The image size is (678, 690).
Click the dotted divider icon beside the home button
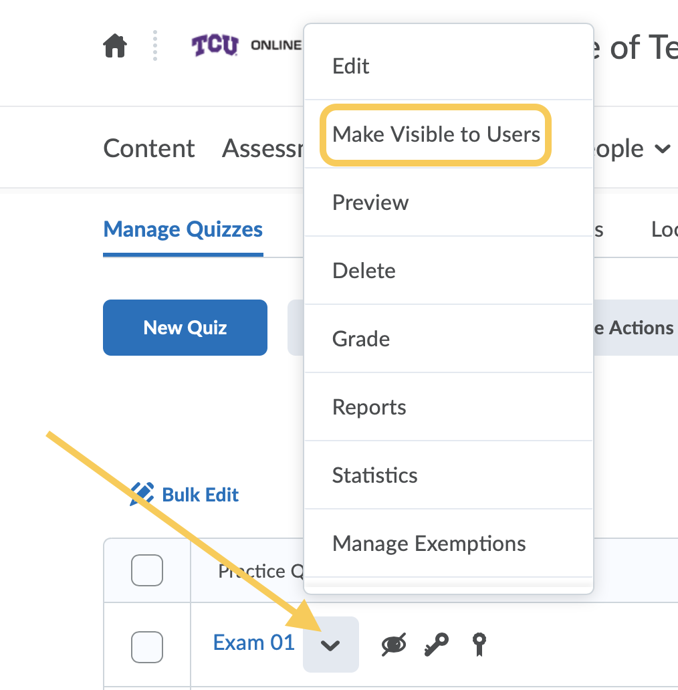pyautogui.click(x=155, y=45)
